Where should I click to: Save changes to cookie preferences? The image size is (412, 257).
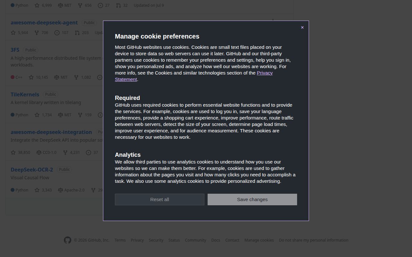(252, 199)
